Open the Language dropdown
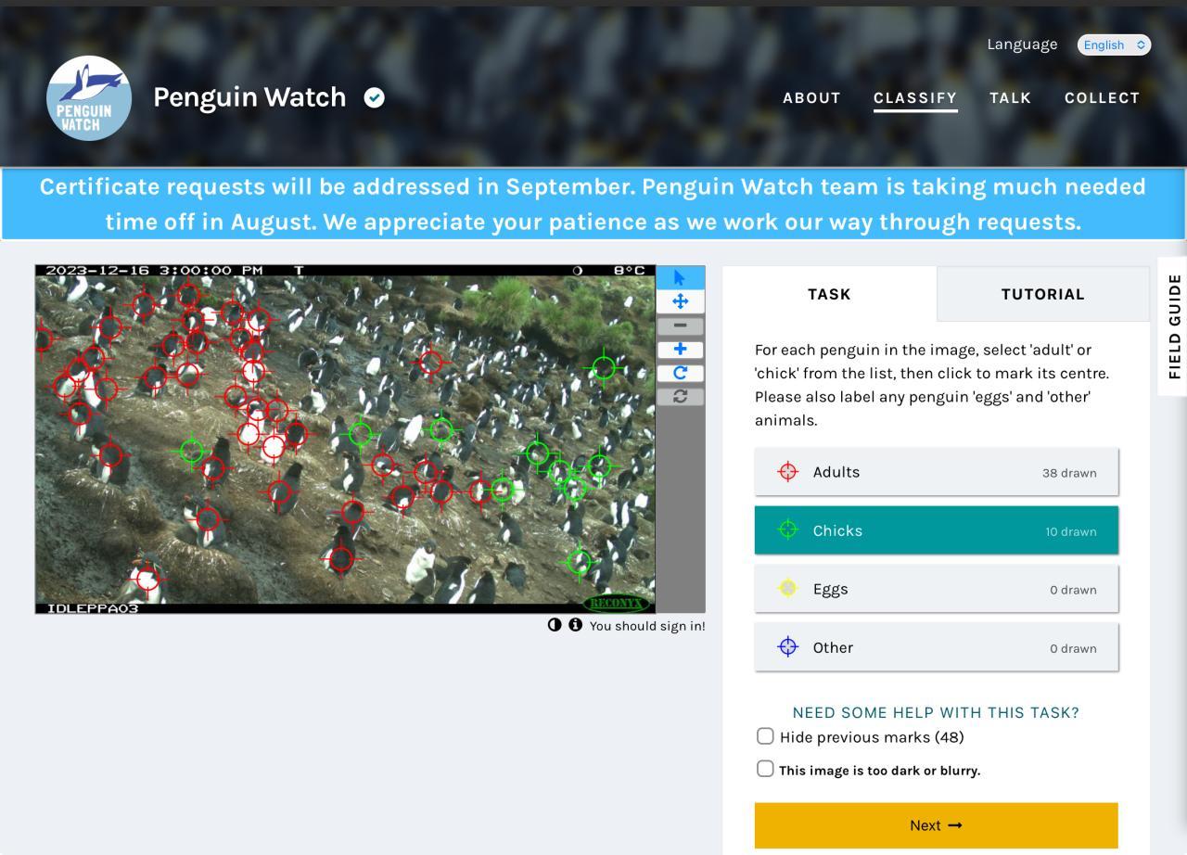The image size is (1187, 855). tap(1114, 45)
